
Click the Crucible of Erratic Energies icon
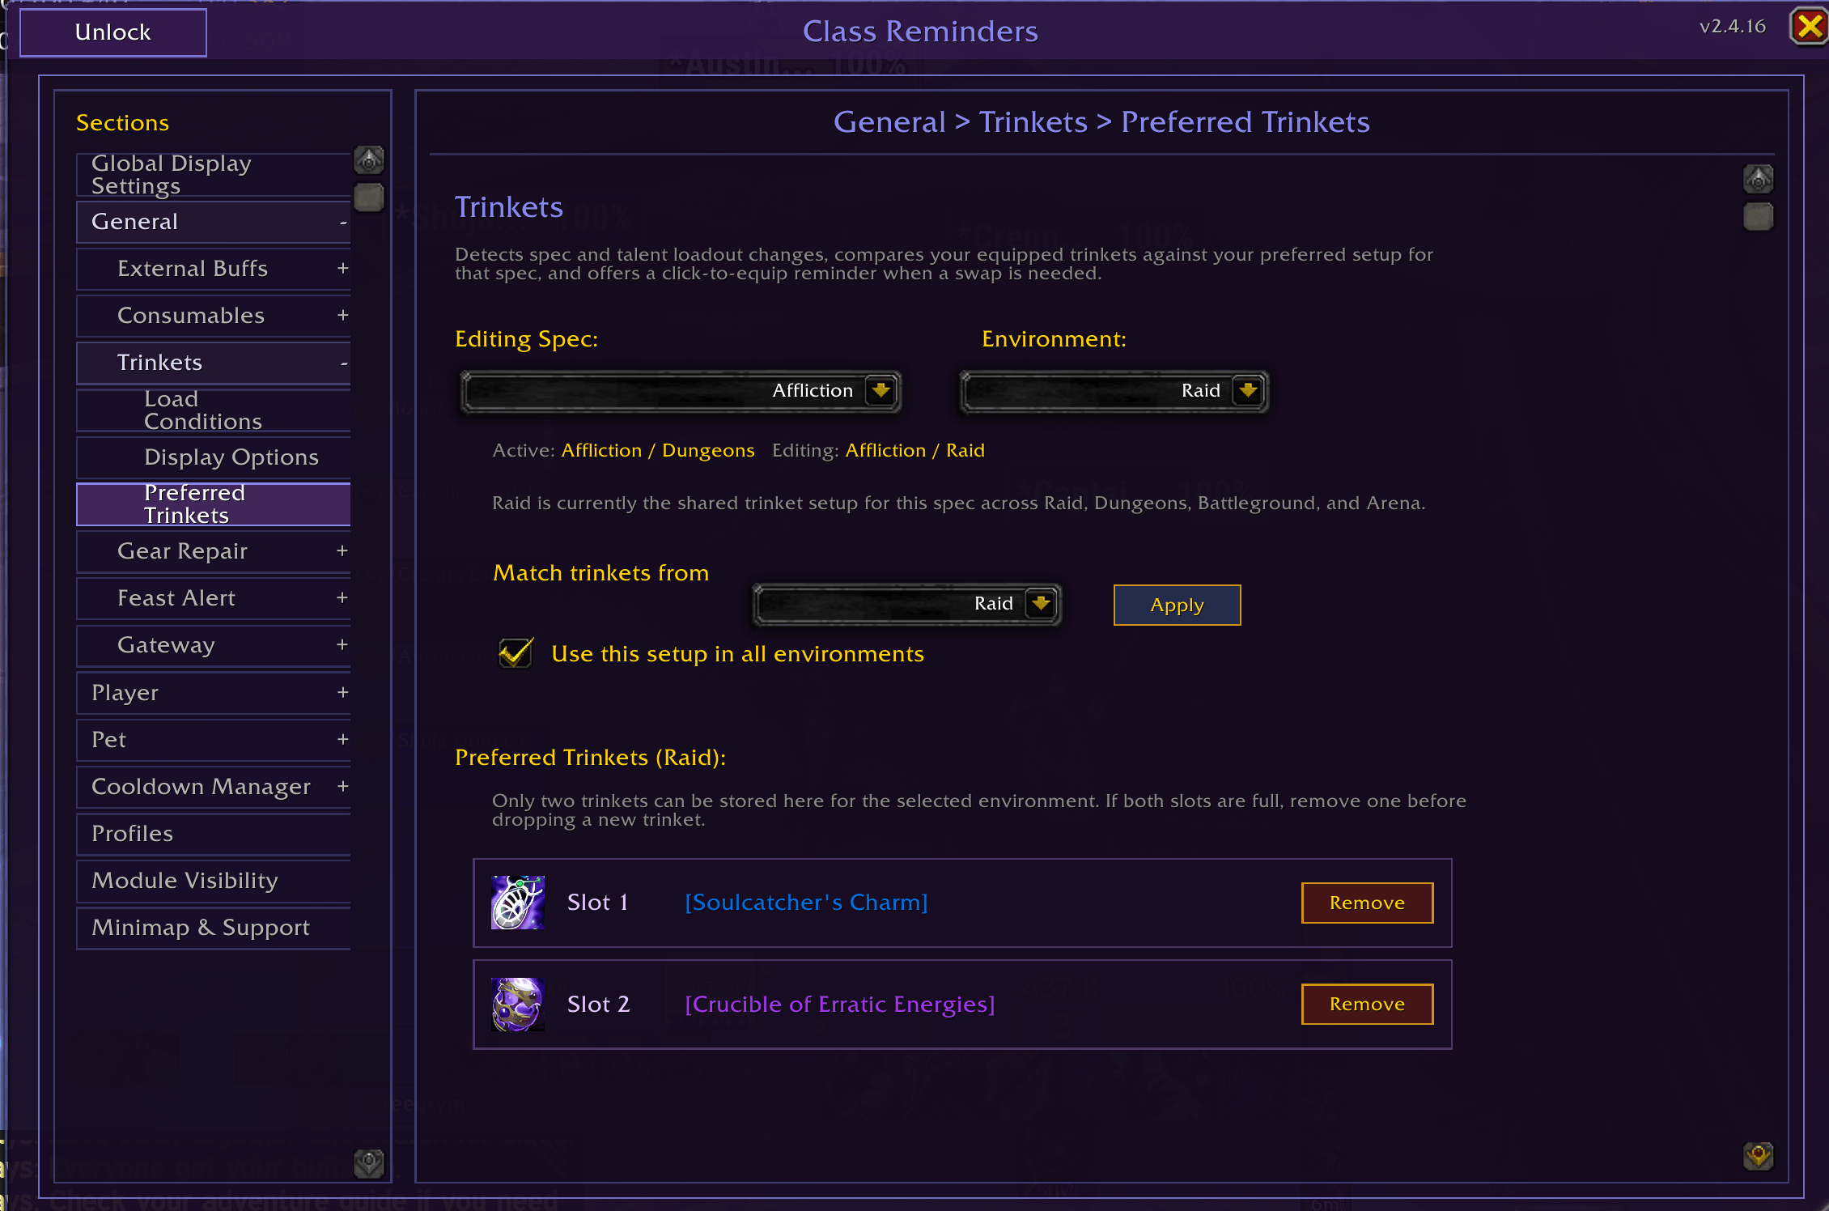[518, 1004]
